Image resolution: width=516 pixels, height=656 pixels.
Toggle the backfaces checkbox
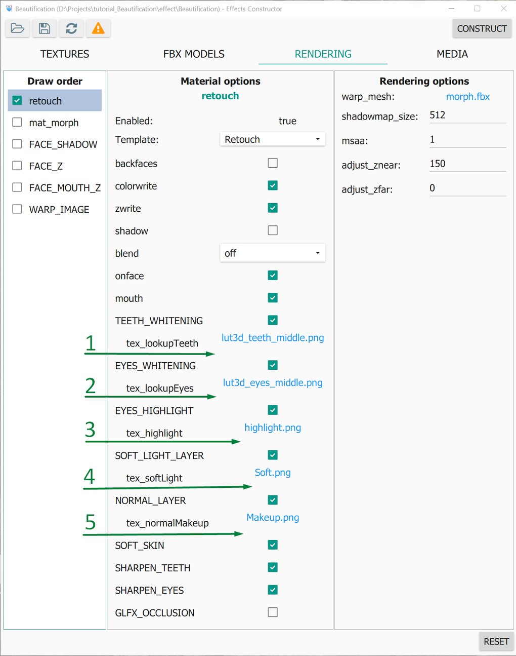click(x=272, y=163)
